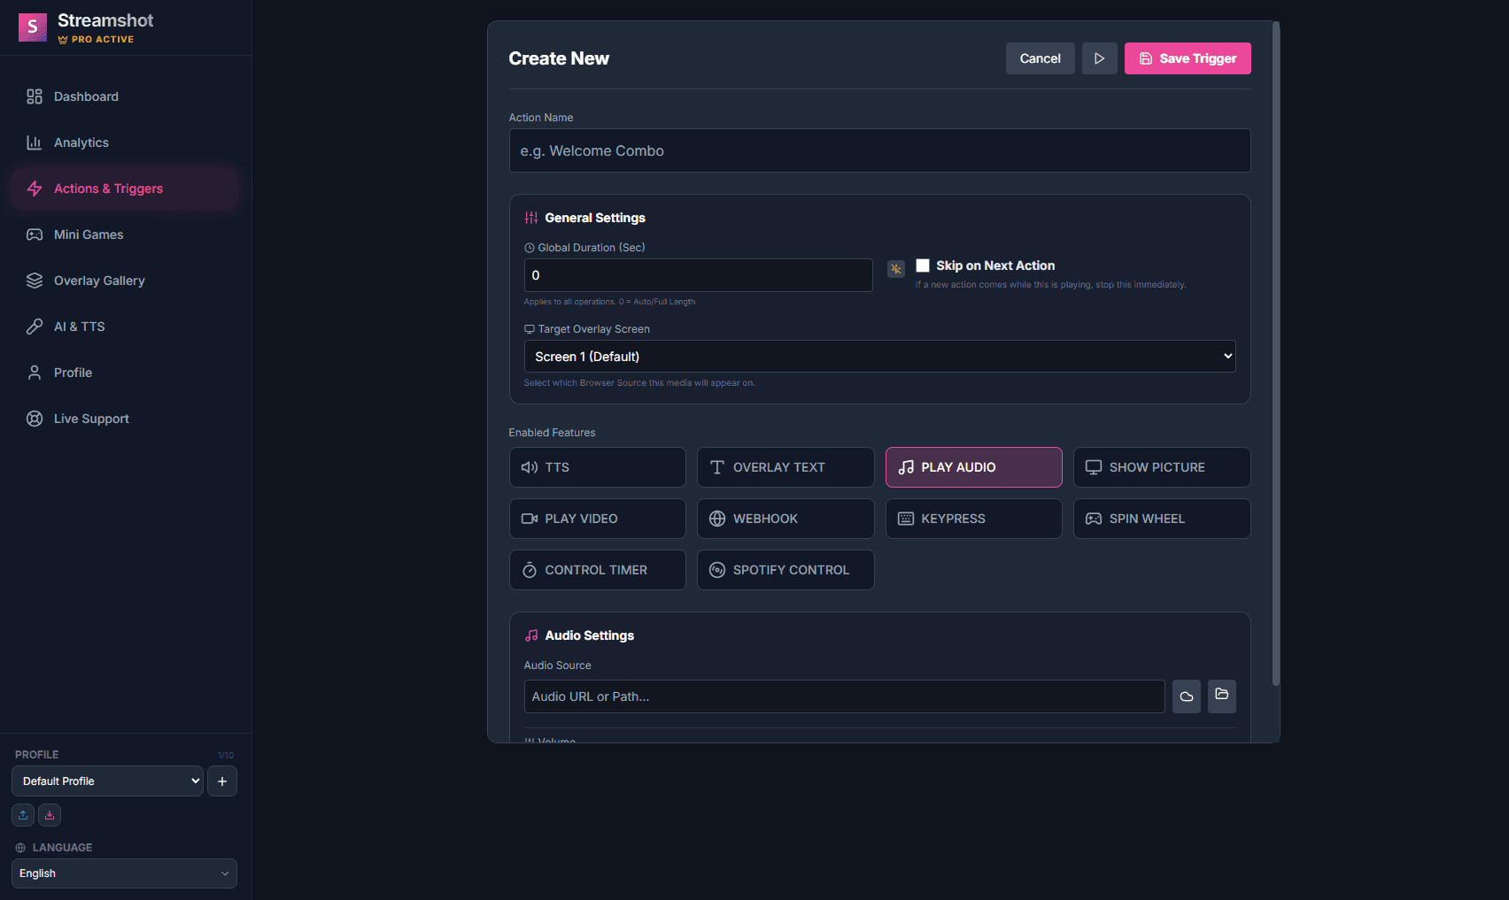Click the Action Name input field
This screenshot has width=1509, height=900.
coord(879,150)
